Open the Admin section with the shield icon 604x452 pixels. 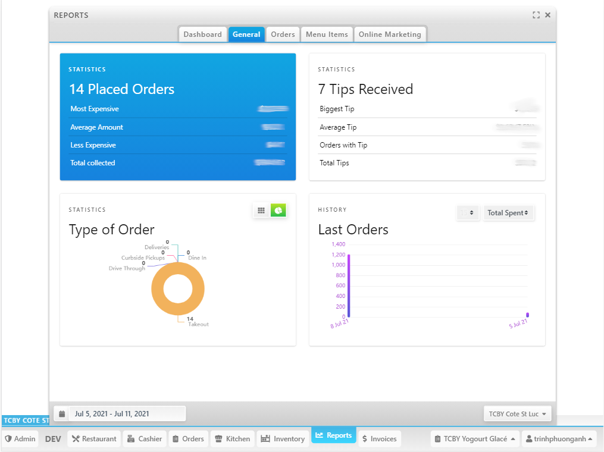(20, 439)
